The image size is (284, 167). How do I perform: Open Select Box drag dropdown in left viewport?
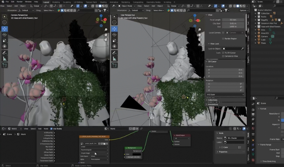49,10
